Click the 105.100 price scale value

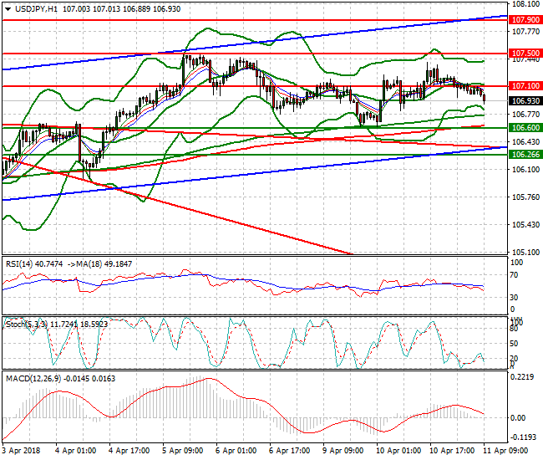click(x=525, y=252)
